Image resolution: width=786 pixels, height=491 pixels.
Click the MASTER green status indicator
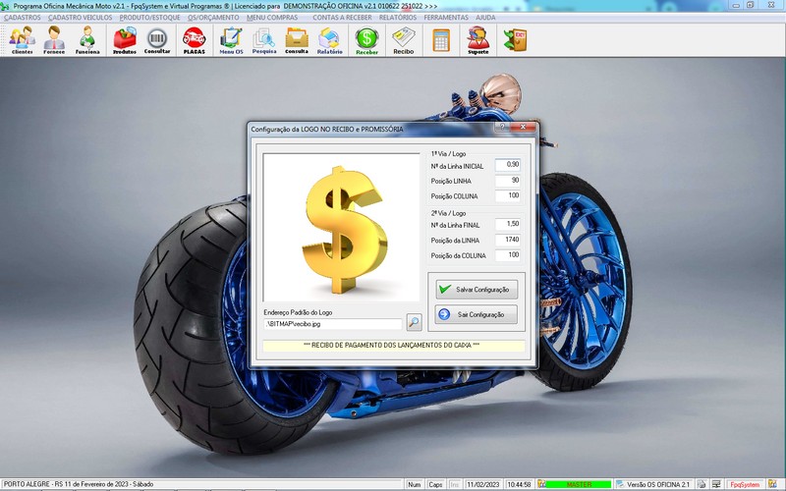579,484
